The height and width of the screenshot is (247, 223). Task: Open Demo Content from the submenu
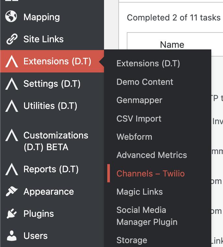tap(145, 82)
